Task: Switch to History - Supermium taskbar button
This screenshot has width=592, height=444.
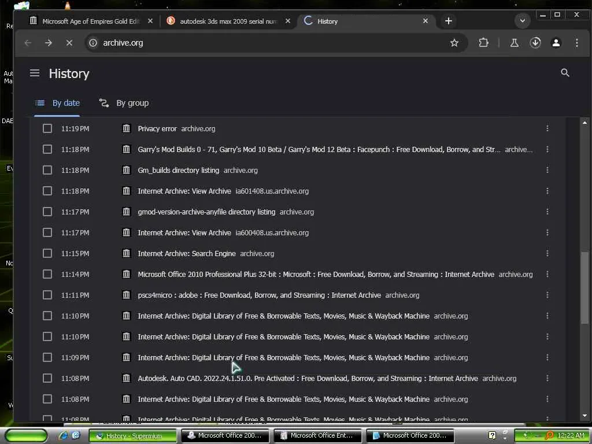Action: 133,436
